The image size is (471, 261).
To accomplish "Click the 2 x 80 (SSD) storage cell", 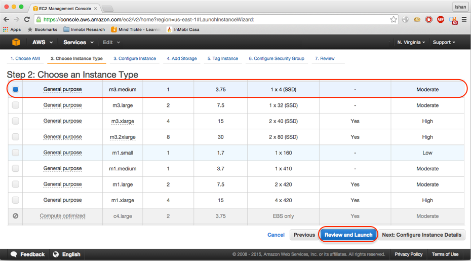I will 283,137.
